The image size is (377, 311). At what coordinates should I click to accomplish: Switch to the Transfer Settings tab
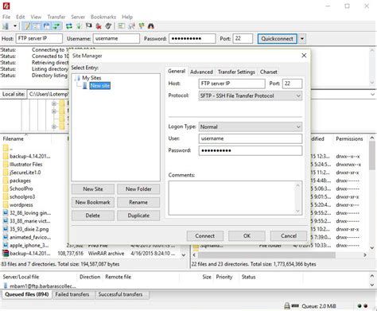coord(236,72)
